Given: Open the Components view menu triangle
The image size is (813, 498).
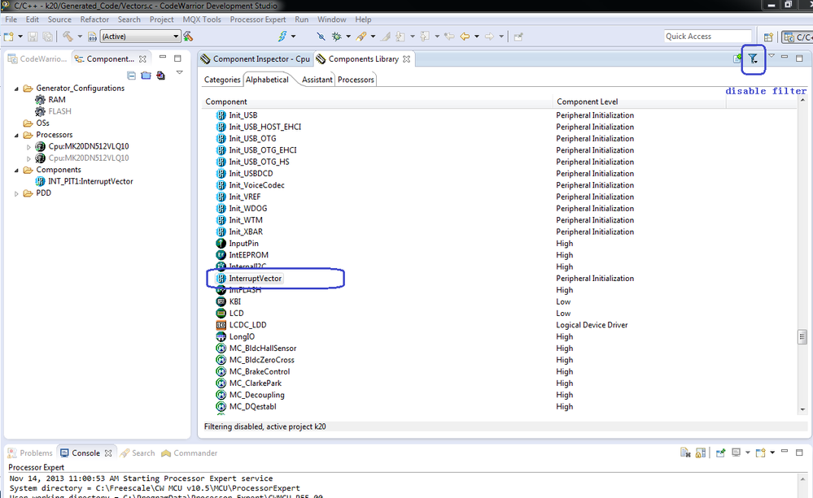Looking at the screenshot, I should [179, 72].
